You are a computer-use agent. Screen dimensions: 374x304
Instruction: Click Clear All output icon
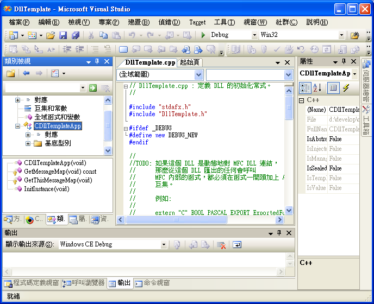[221, 245]
